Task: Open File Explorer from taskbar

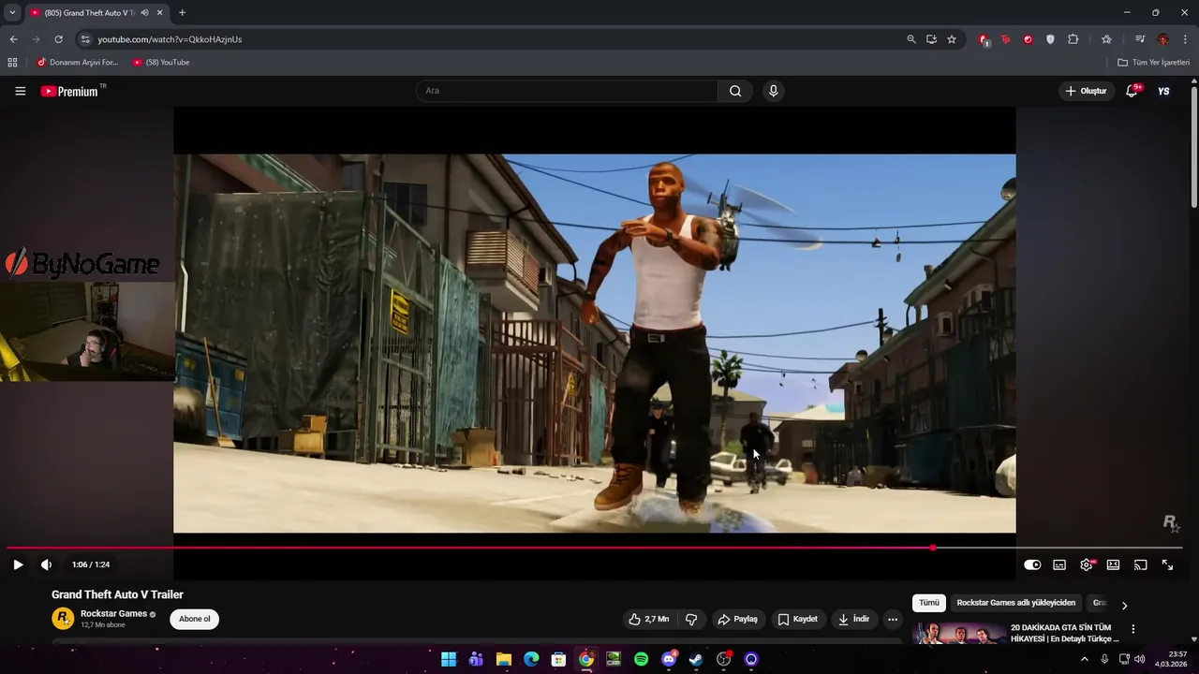Action: [x=504, y=659]
